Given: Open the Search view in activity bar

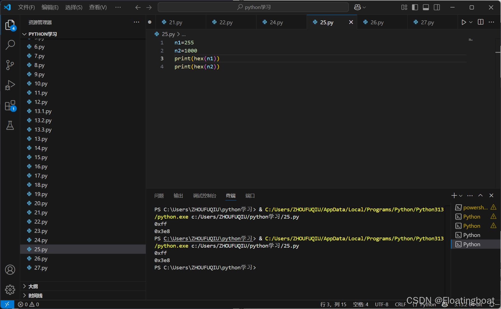Looking at the screenshot, I should 10,45.
